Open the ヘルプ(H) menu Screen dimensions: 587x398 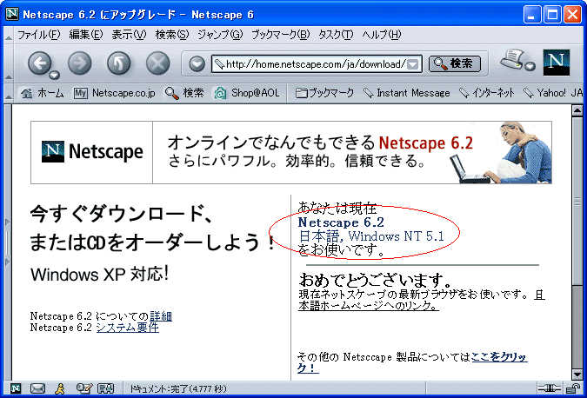382,35
